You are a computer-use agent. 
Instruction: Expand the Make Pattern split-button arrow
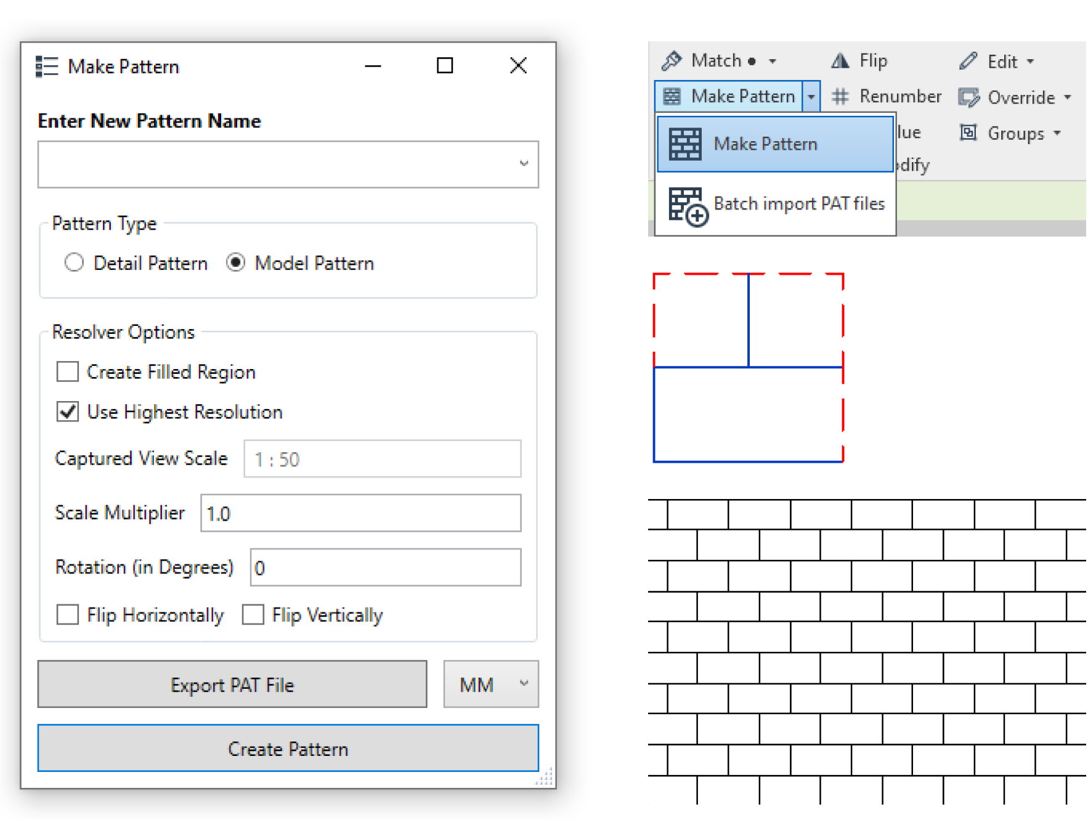pos(812,96)
